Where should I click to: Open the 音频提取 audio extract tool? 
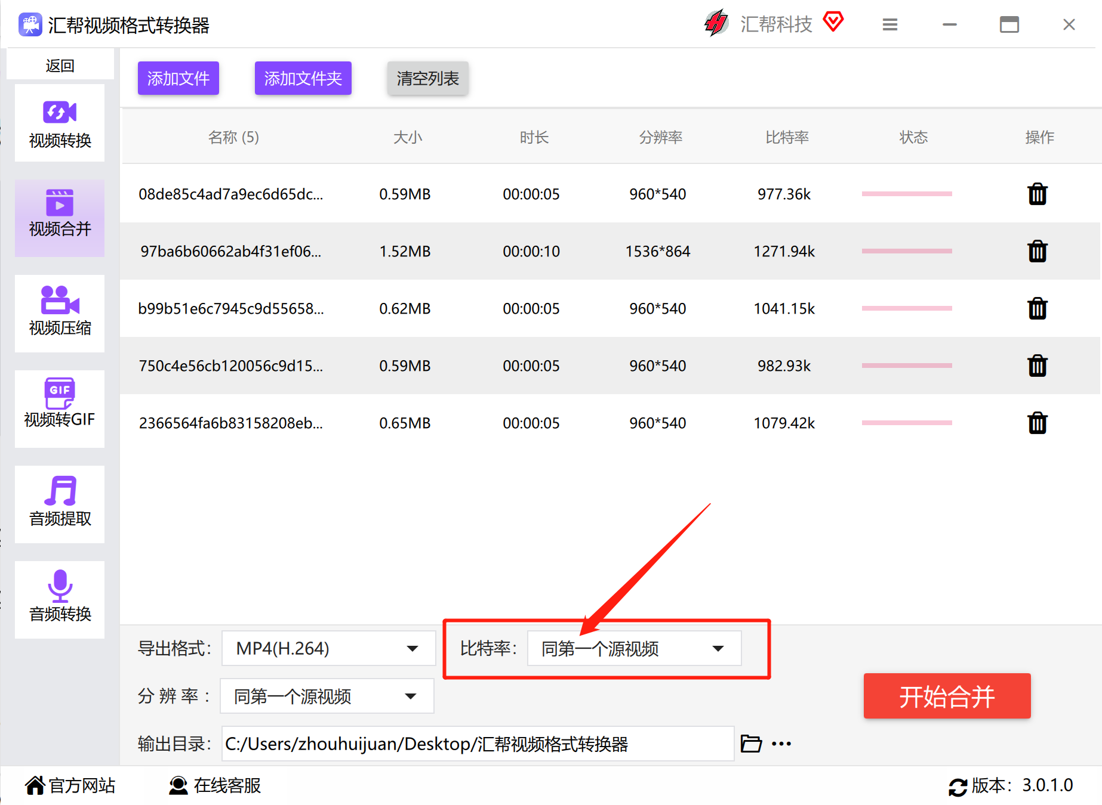(x=60, y=504)
